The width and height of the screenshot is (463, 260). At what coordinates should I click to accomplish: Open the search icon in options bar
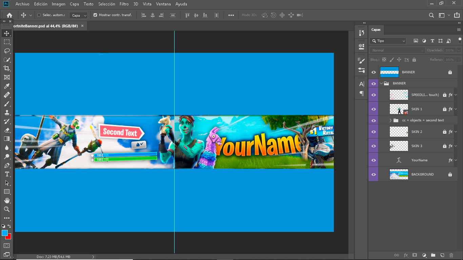[431, 15]
